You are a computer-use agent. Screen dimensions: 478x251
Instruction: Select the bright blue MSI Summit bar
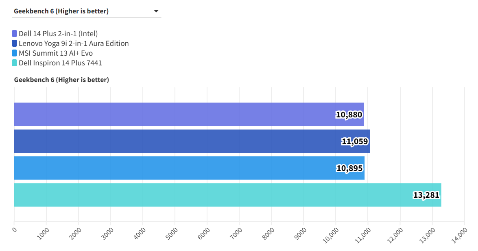171,168
